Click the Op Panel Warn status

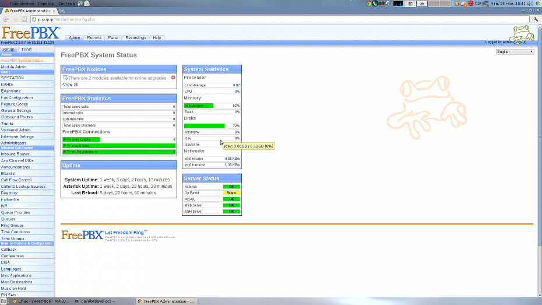click(231, 193)
